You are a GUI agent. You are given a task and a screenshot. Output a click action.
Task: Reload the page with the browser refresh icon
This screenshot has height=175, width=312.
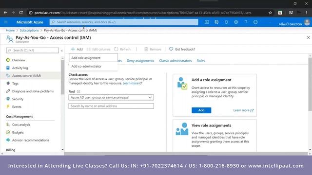pos(21,13)
